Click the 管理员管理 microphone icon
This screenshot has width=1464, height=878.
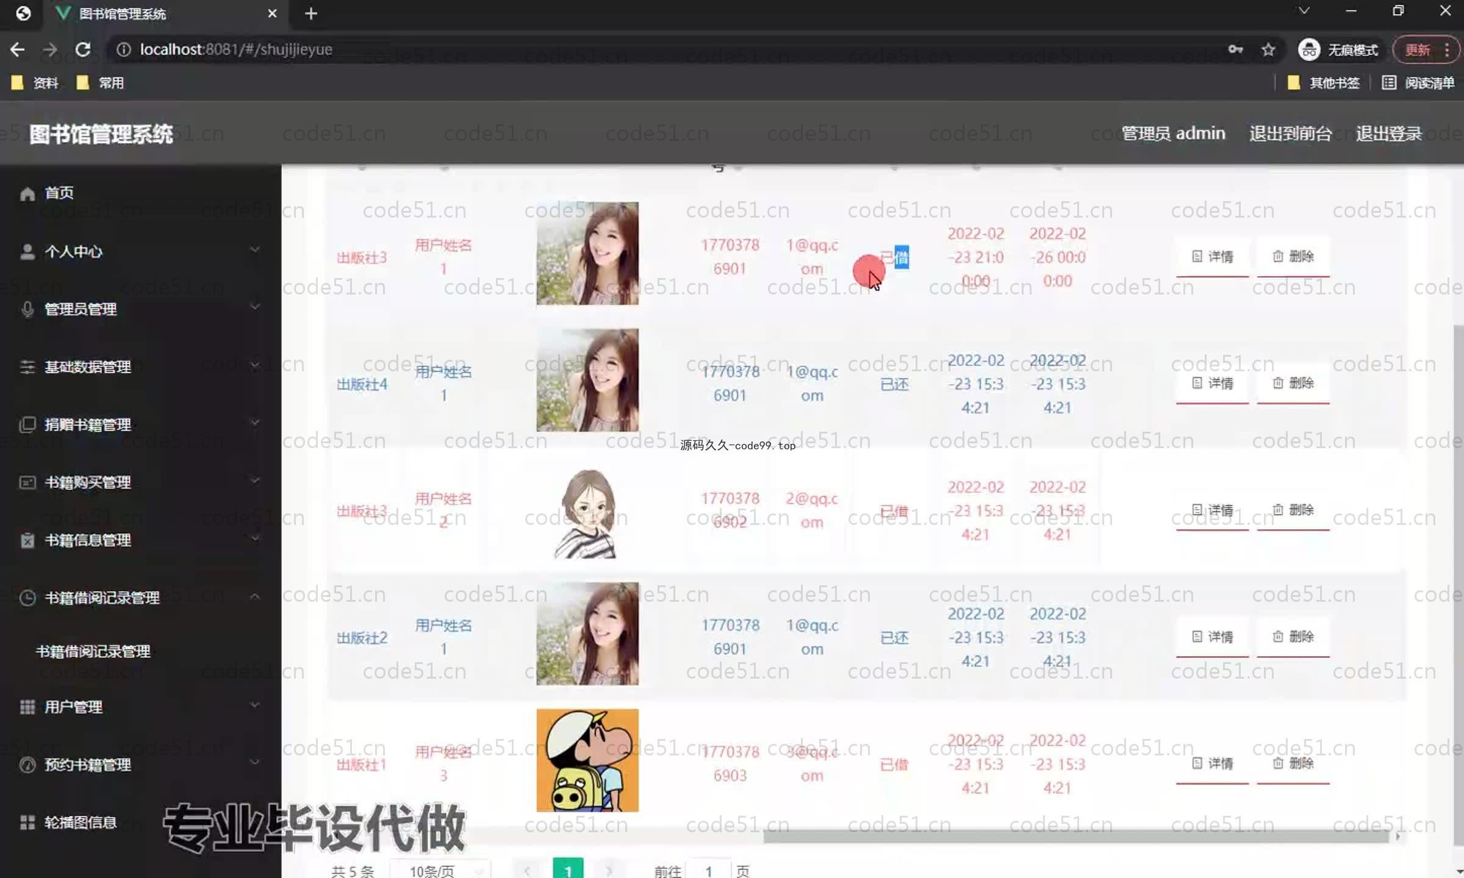click(x=27, y=309)
